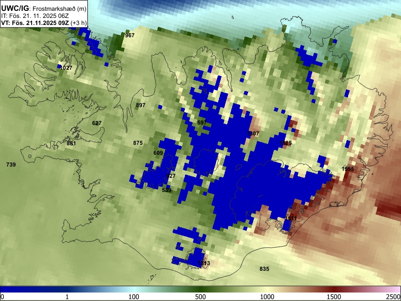Click the 609 value label
Viewport: 401px width, 301px height.
pyautogui.click(x=158, y=153)
